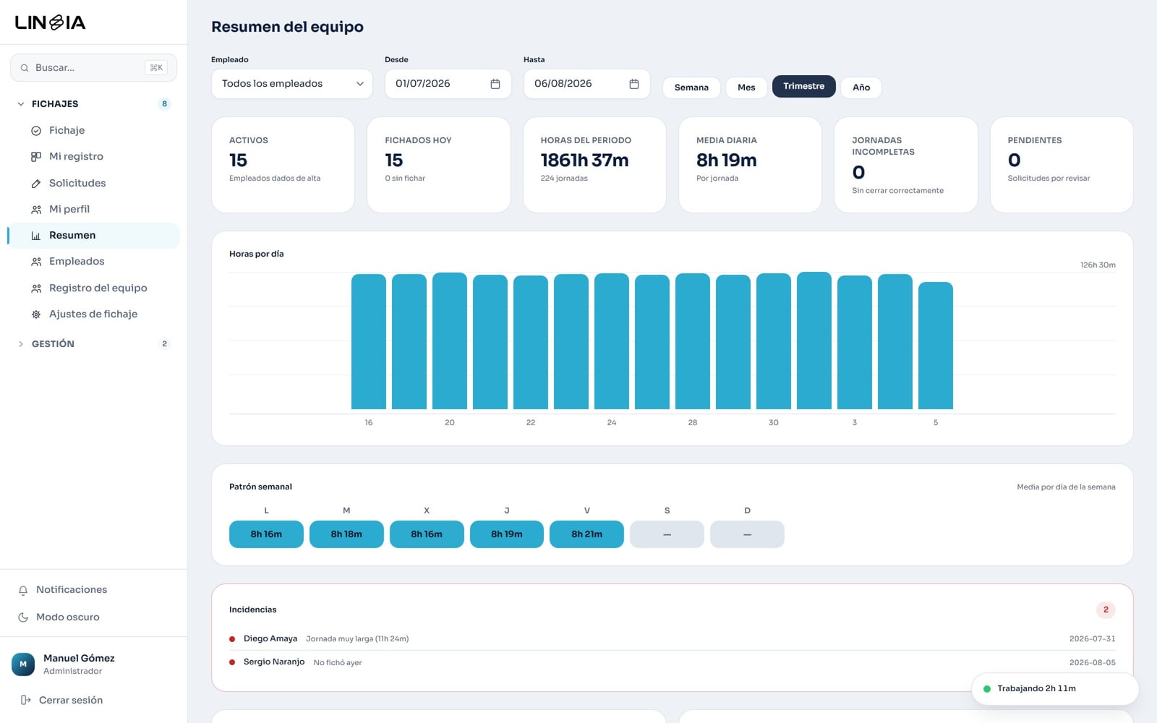Expand the GESTIÓN section chevron
Viewport: 1157px width, 723px height.
pyautogui.click(x=21, y=344)
